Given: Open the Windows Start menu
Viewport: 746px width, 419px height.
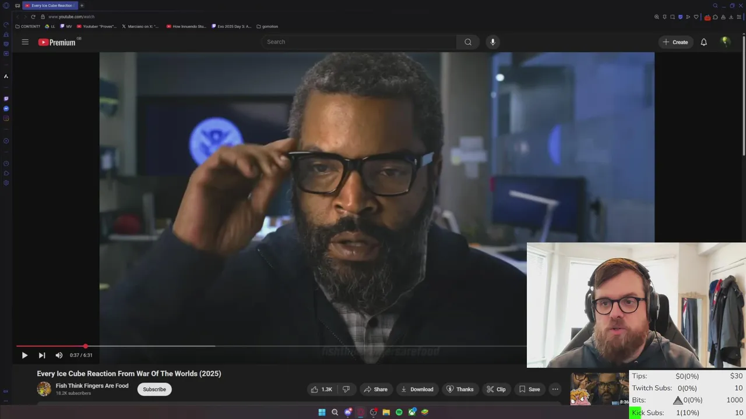Looking at the screenshot, I should [322, 412].
